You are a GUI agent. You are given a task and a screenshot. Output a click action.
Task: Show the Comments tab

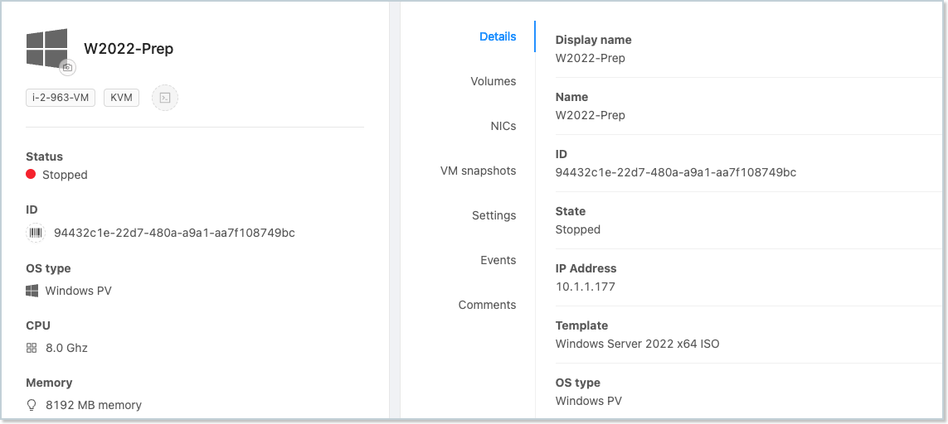pos(488,305)
